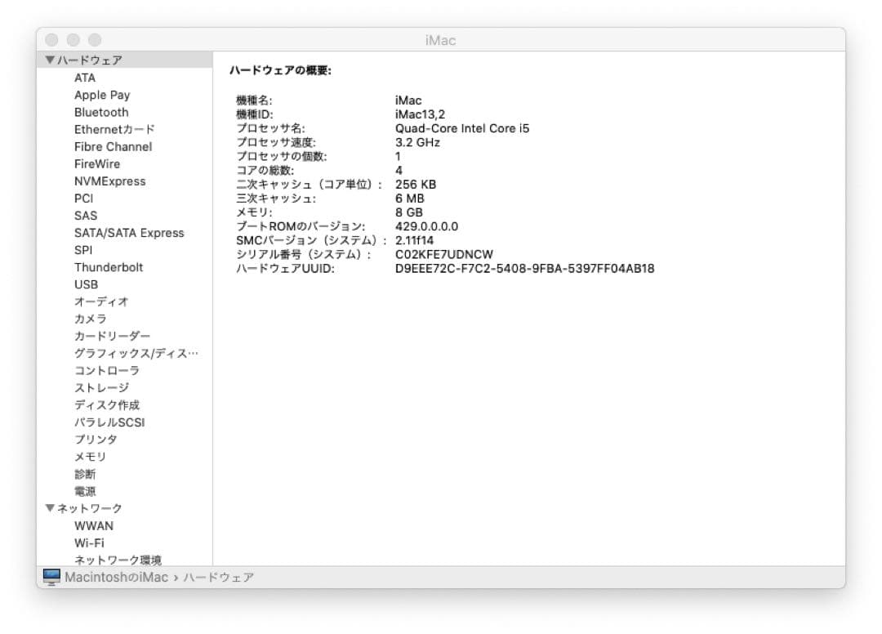Image resolution: width=882 pixels, height=634 pixels.
Task: Click the コアの総数 label
Action: tap(265, 171)
